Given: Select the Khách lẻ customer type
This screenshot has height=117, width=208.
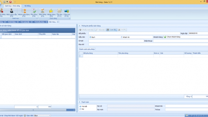Looking at the screenshot, I should point(122,37).
